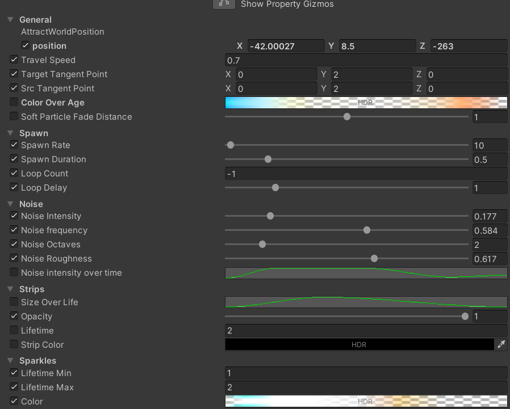The image size is (510, 409).
Task: Open the Sparkles Color gradient editor
Action: tap(366, 401)
